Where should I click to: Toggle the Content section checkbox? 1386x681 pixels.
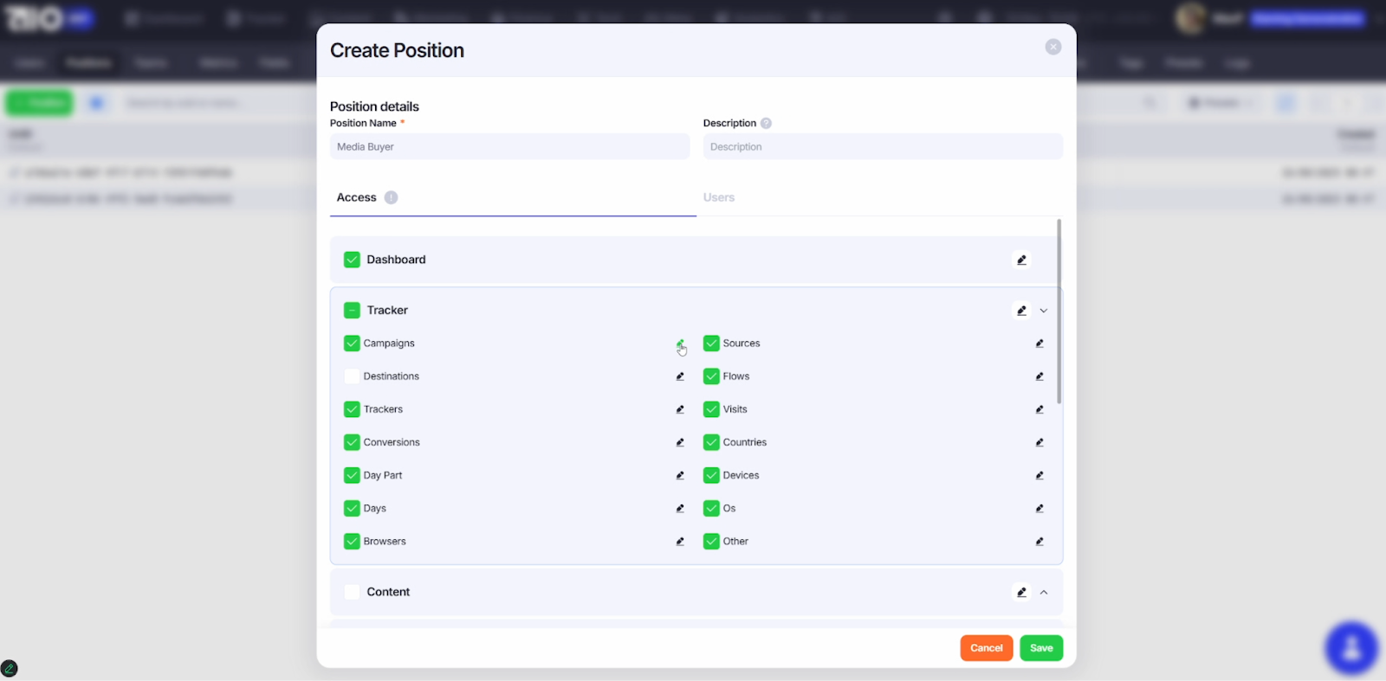click(352, 592)
